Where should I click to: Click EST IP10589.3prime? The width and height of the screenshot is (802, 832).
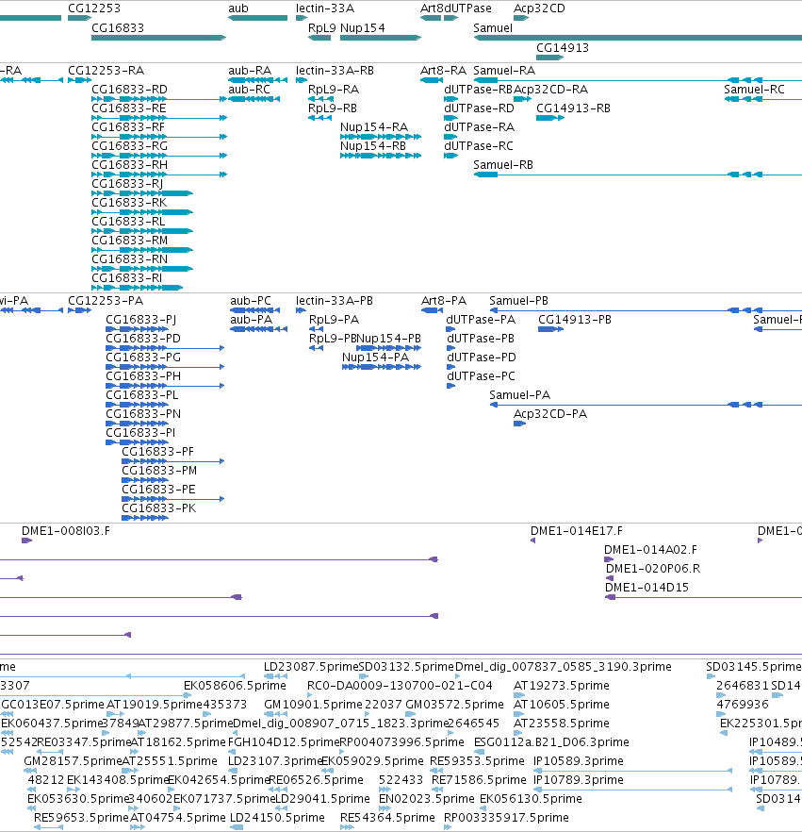coord(579,761)
